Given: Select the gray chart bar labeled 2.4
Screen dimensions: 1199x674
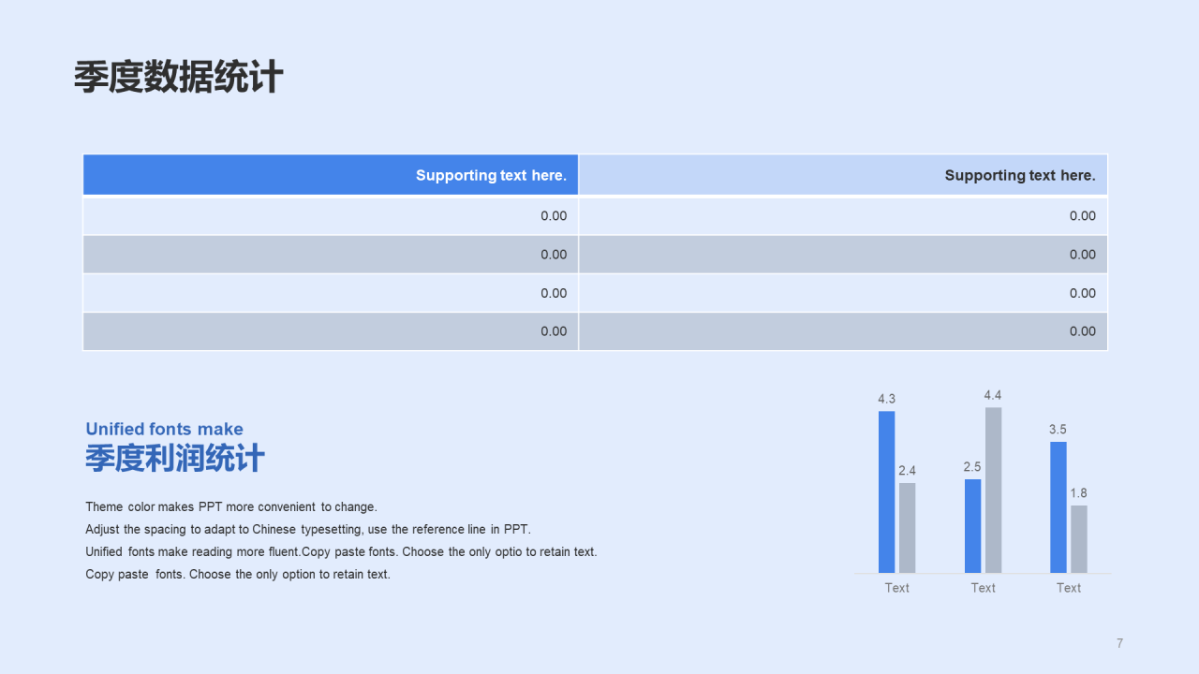Looking at the screenshot, I should point(907,528).
